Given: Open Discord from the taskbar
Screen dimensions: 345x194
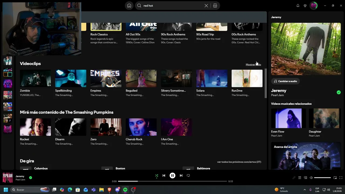Looking at the screenshot, I should pos(117,190).
